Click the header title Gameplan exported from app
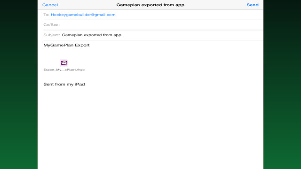 coord(150,5)
